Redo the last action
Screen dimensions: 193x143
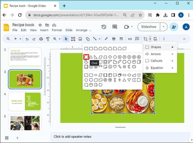34,39
